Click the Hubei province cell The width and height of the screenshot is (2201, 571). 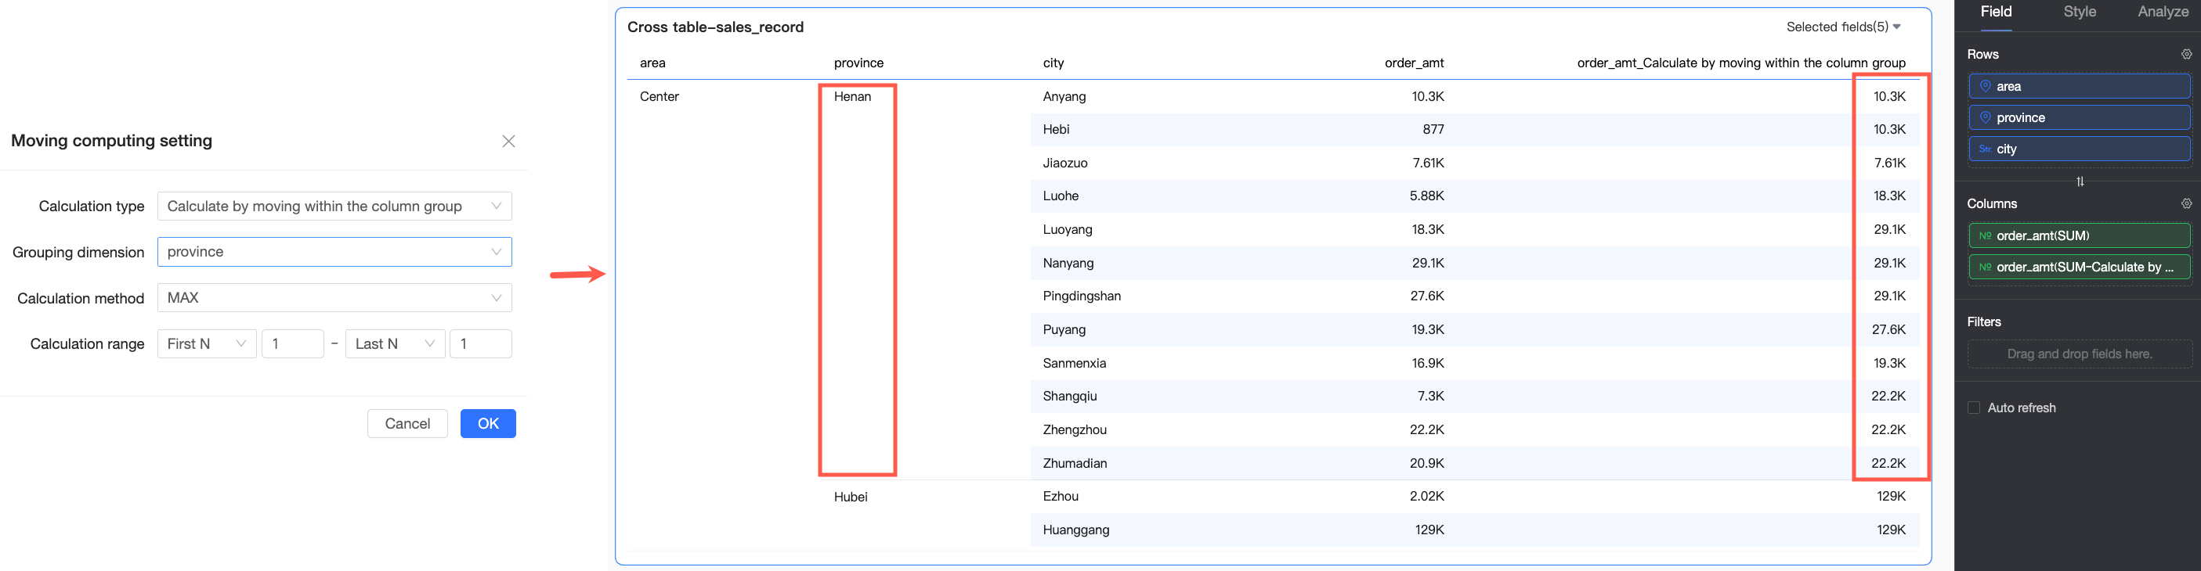tap(850, 497)
